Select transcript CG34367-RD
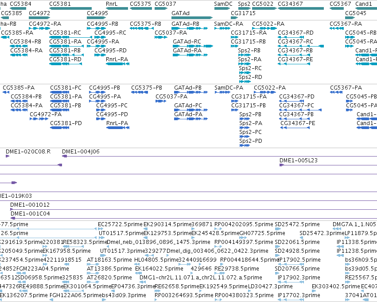The width and height of the screenshot is (377, 302). pyautogui.click(x=296, y=33)
